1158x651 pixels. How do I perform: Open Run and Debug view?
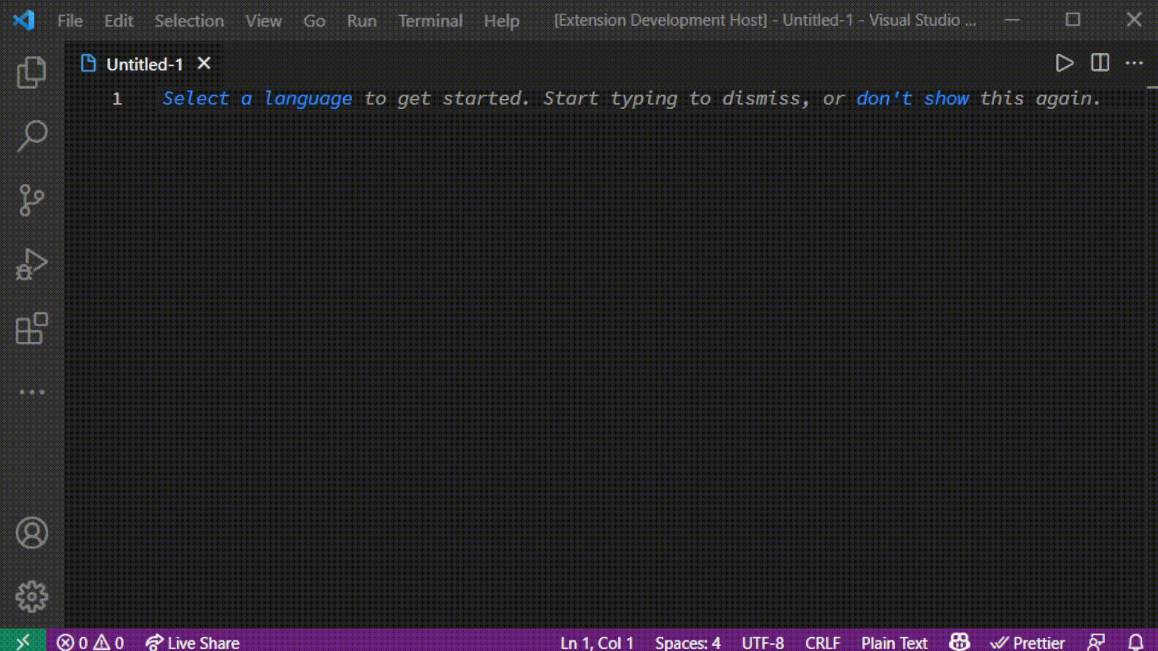(31, 265)
